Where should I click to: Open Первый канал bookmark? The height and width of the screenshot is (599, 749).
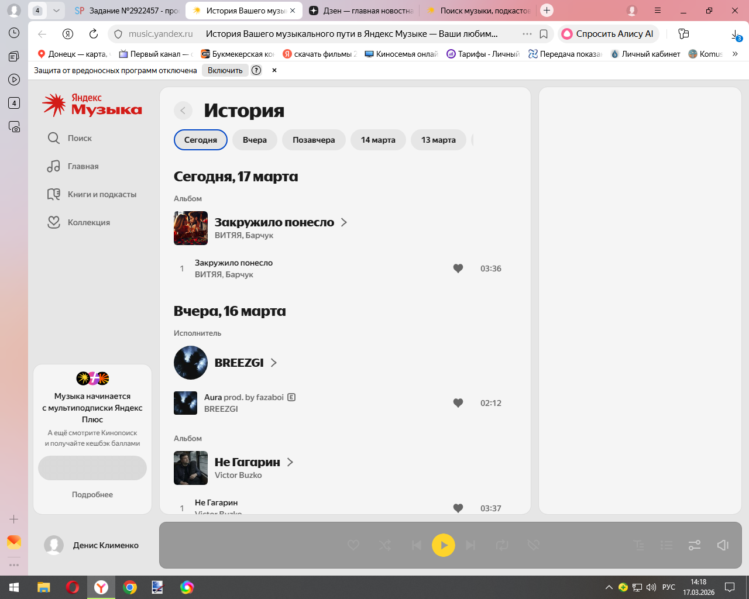156,54
